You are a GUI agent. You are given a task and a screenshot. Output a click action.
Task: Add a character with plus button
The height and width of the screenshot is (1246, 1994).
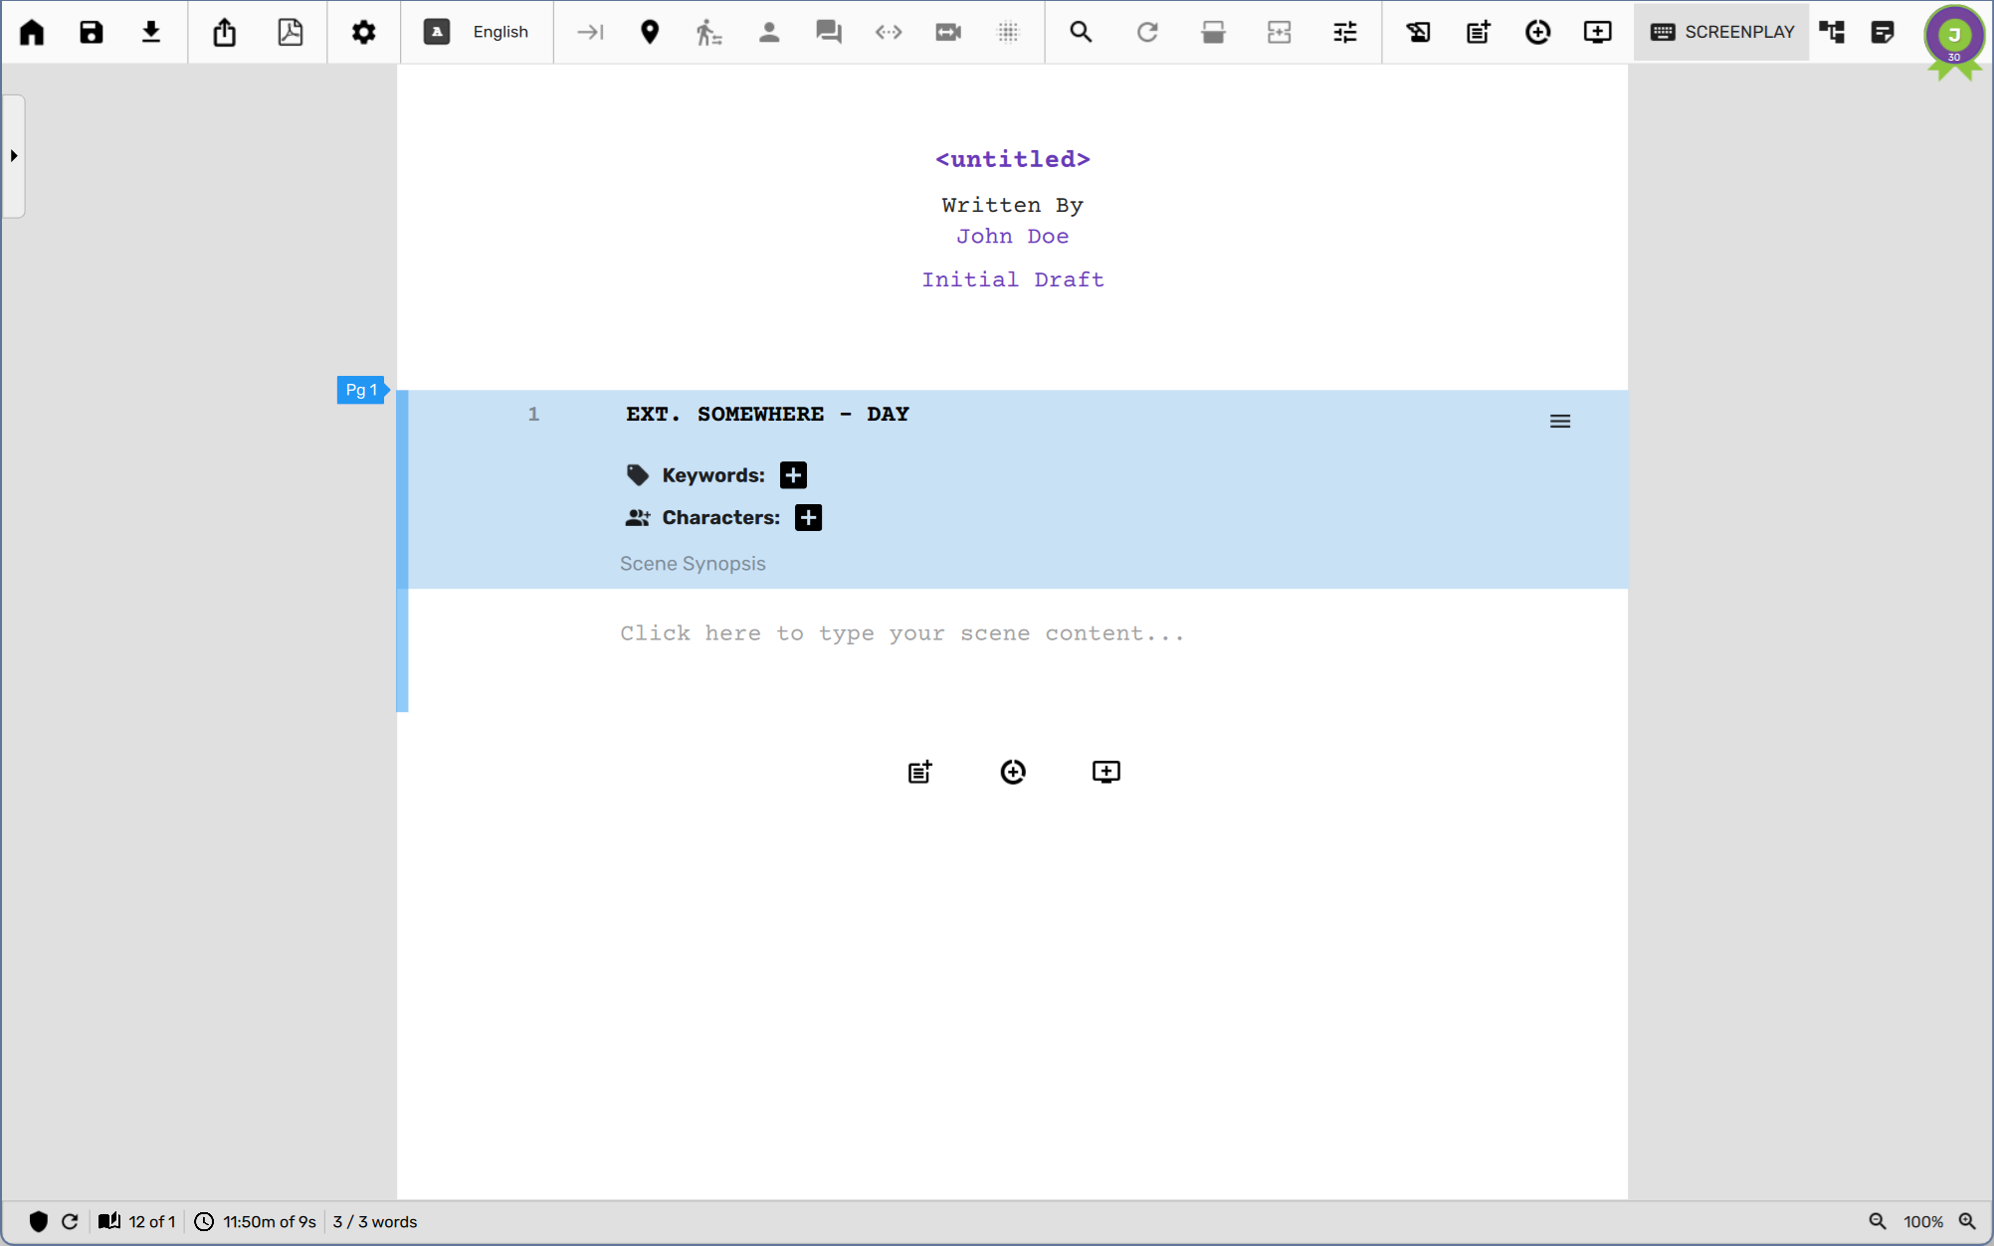pyautogui.click(x=808, y=518)
